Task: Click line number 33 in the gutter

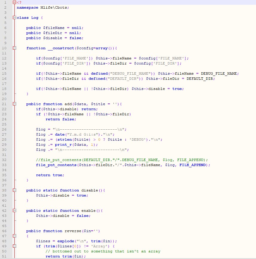Action: [x=4, y=165]
